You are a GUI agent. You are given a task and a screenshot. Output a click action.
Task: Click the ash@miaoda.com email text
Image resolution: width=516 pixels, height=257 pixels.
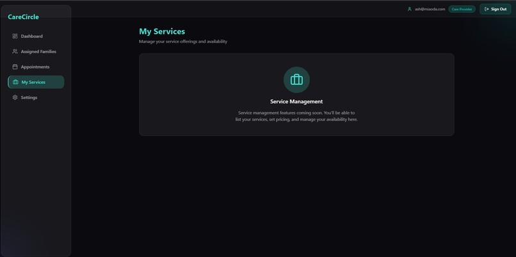[x=430, y=9]
